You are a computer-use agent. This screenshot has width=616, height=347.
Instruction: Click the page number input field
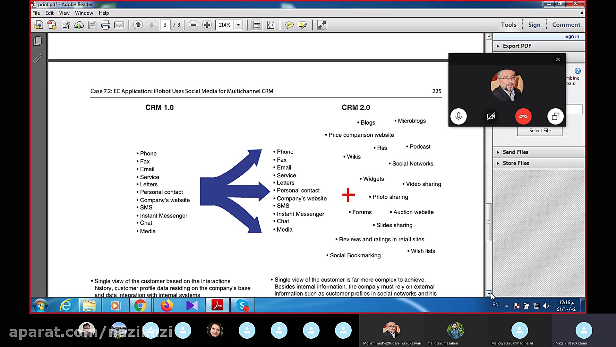pos(165,25)
